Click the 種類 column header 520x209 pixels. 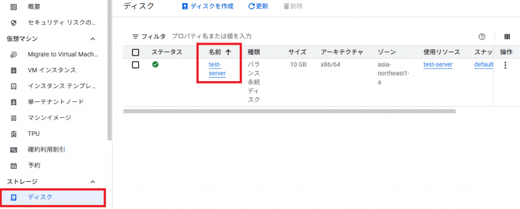tap(254, 52)
